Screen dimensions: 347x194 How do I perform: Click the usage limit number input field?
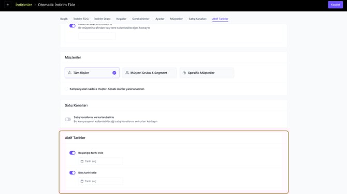tap(97, 36)
